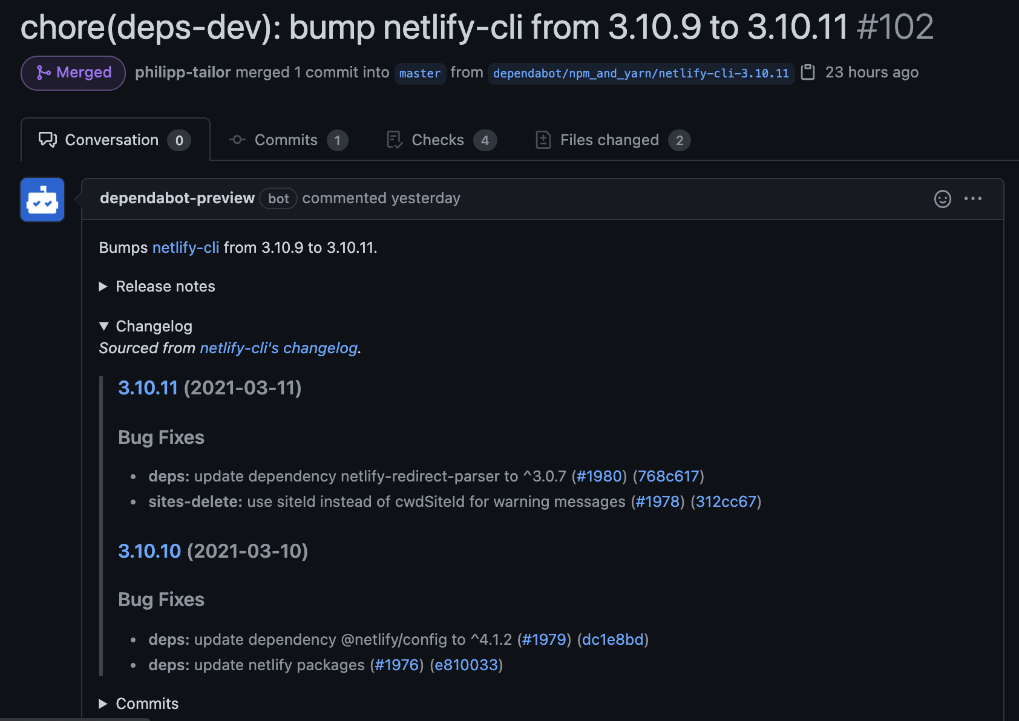Click the 'bot' label badge

click(x=278, y=198)
